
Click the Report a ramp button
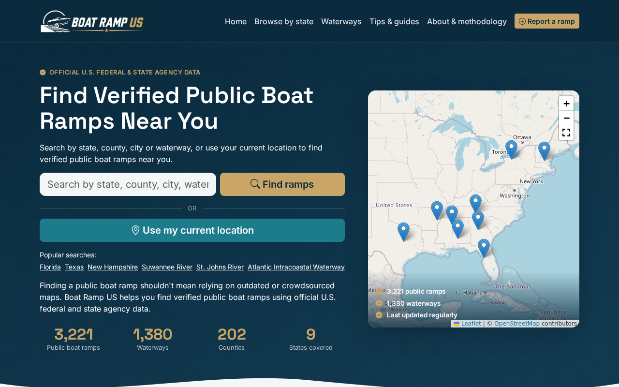(x=547, y=21)
